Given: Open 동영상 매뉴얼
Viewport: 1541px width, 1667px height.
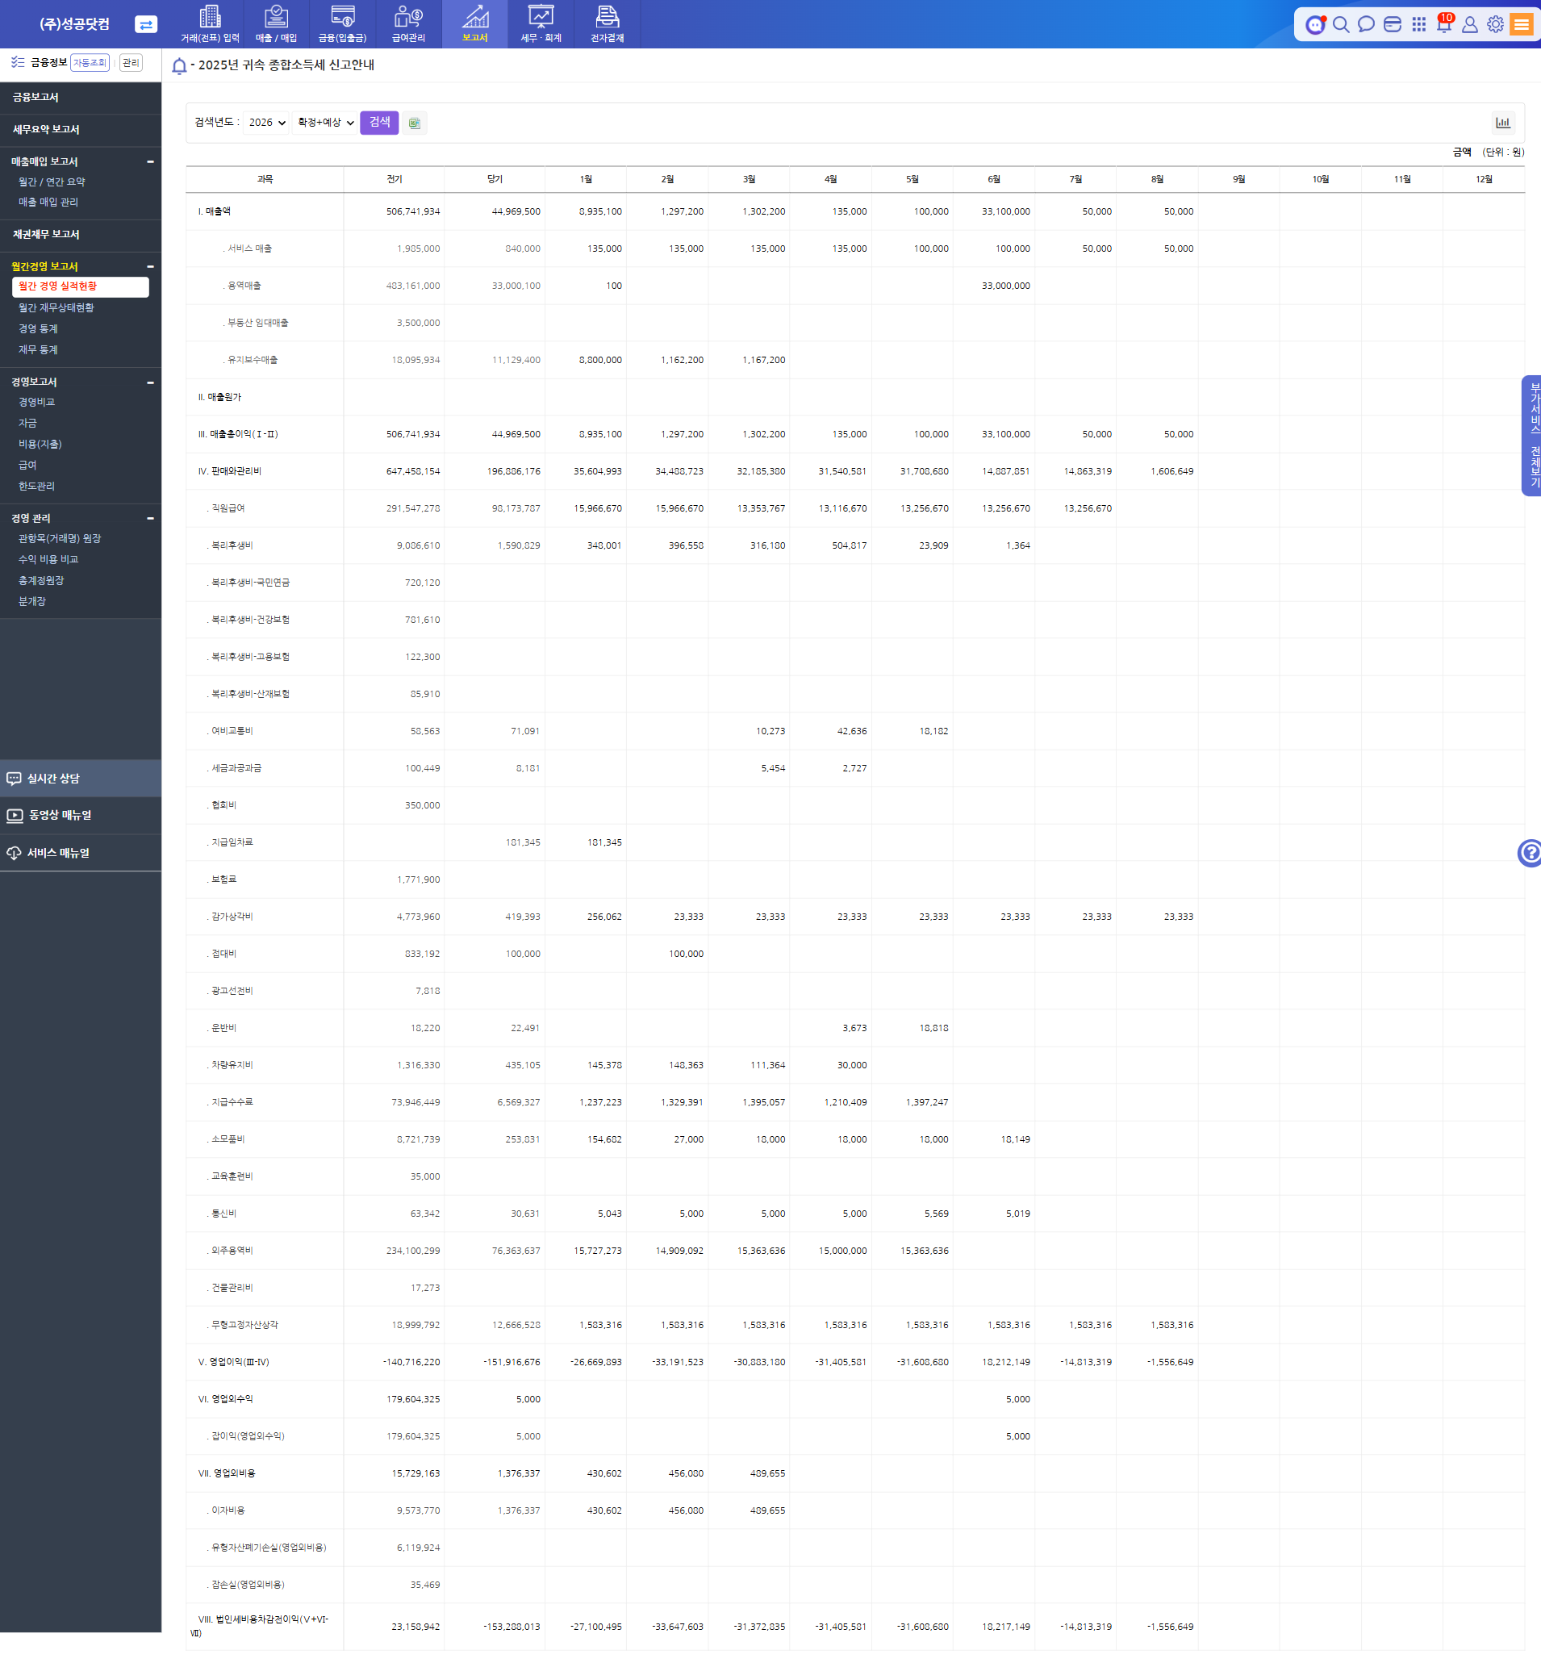Looking at the screenshot, I should 80,815.
